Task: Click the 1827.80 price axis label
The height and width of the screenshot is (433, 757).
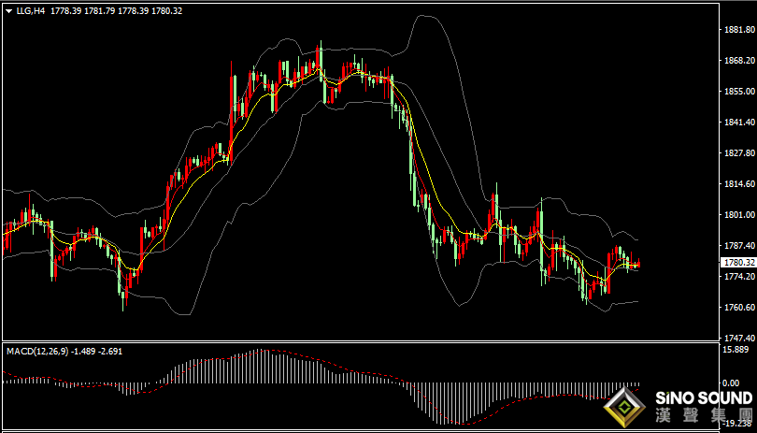Action: (739, 153)
